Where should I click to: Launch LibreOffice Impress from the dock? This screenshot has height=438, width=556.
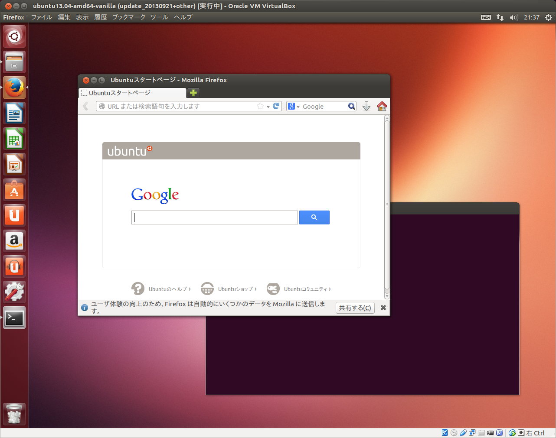[14, 164]
